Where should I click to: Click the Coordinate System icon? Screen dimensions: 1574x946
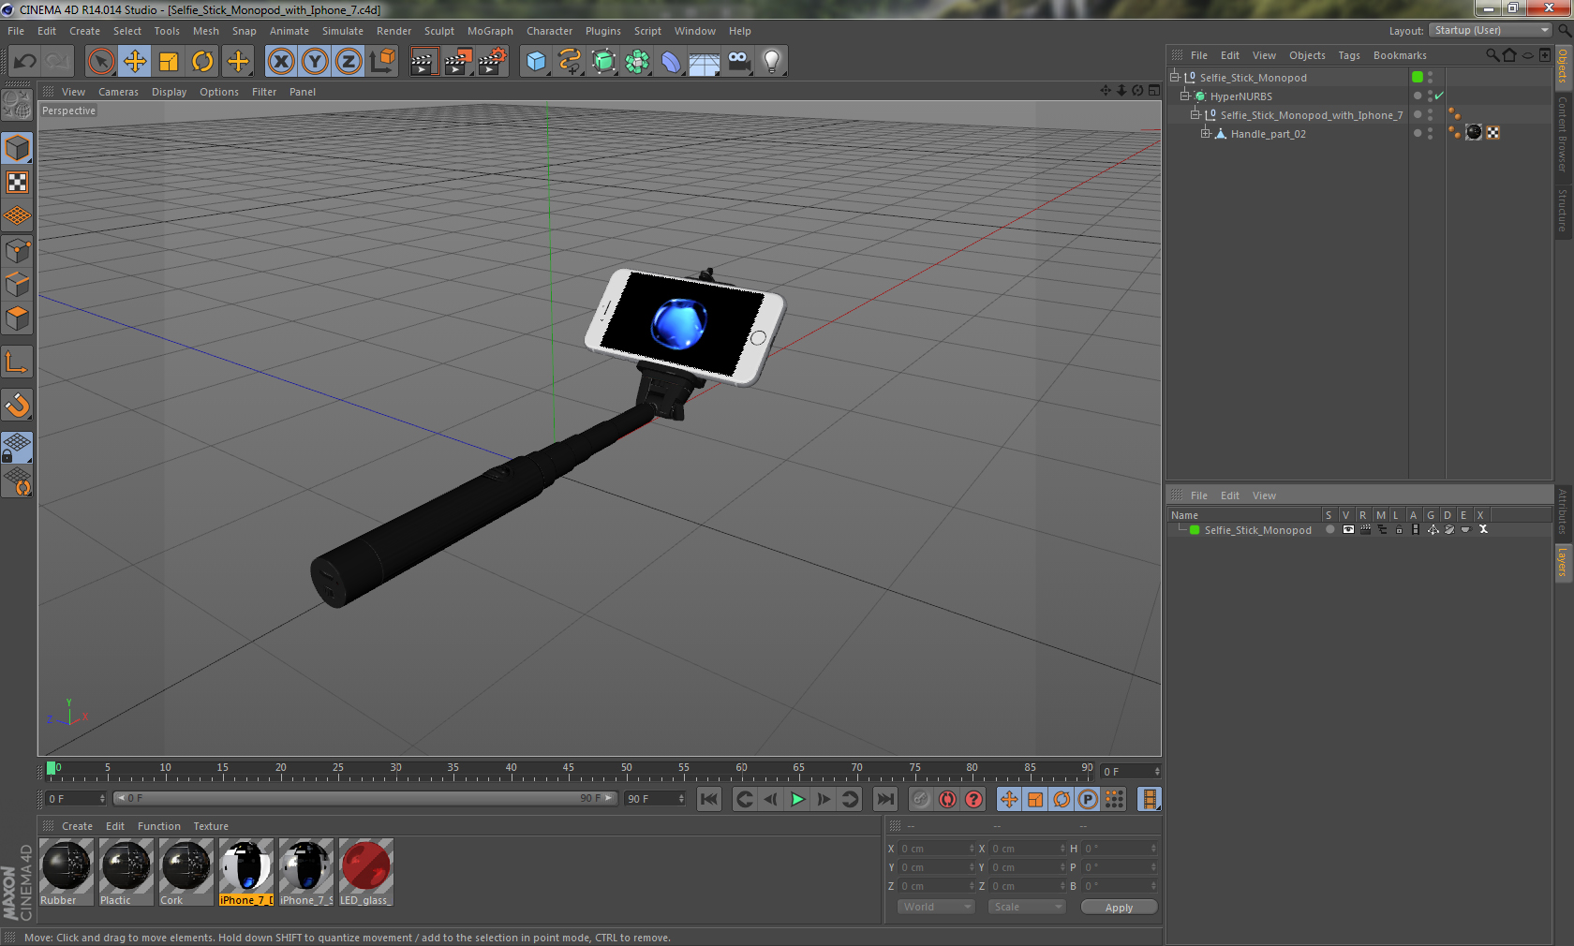pyautogui.click(x=382, y=62)
